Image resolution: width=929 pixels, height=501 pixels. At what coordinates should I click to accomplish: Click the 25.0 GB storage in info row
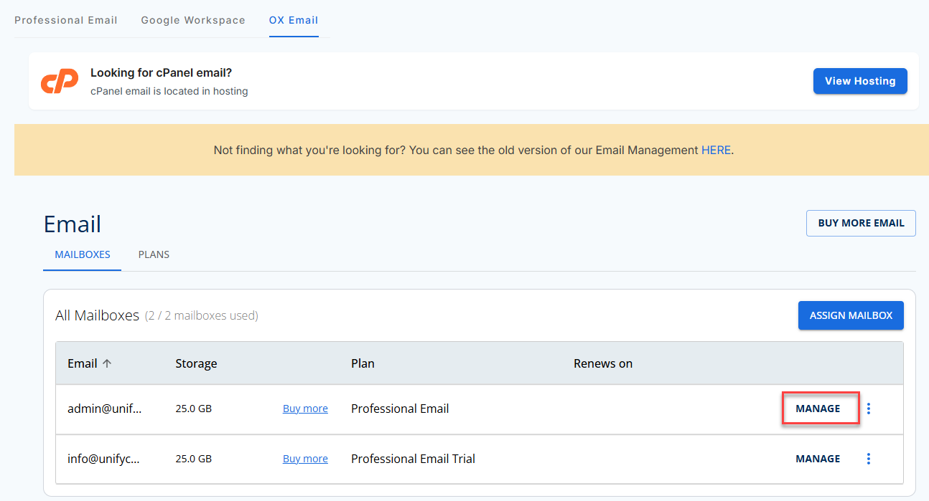point(194,459)
